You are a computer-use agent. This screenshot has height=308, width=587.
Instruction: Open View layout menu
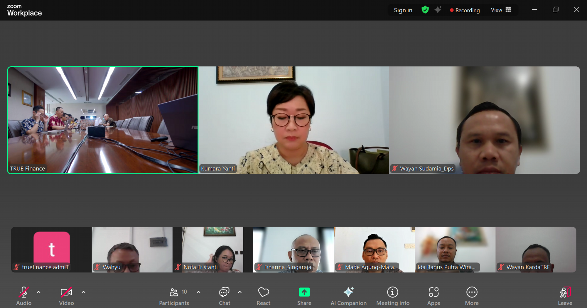[x=501, y=10]
